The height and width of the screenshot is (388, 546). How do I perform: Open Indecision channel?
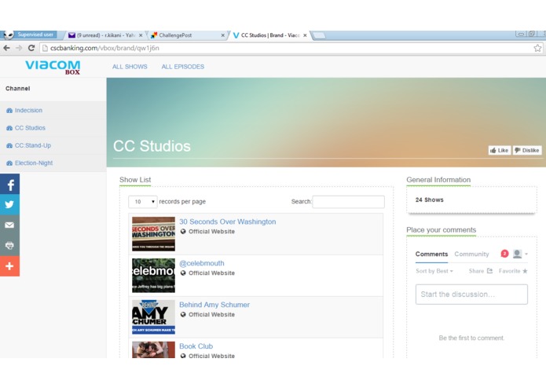tap(28, 110)
